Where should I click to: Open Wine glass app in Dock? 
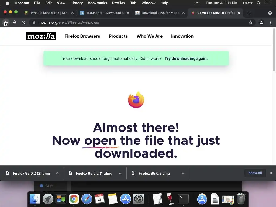170,199
